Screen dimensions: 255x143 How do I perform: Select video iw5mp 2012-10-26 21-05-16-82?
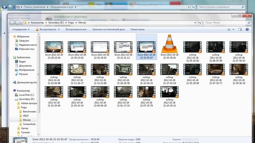pyautogui.click(x=192, y=51)
